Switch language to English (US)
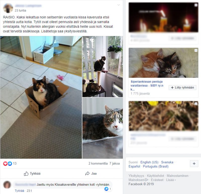Viewport: 201px width, 194px height. click(149, 162)
